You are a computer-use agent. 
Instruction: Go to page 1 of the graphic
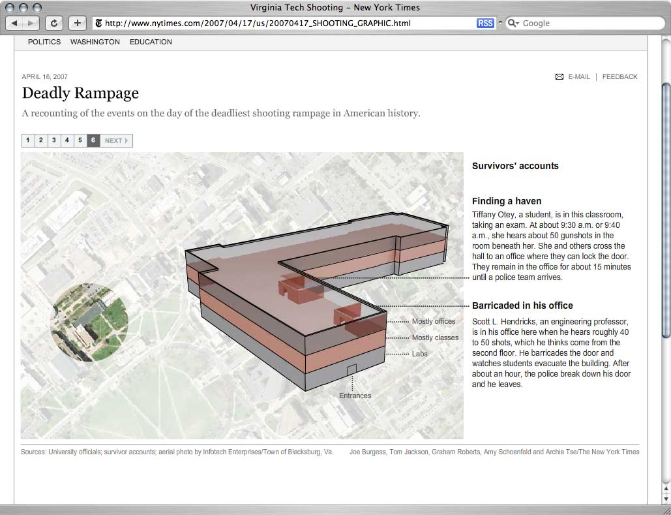point(28,140)
